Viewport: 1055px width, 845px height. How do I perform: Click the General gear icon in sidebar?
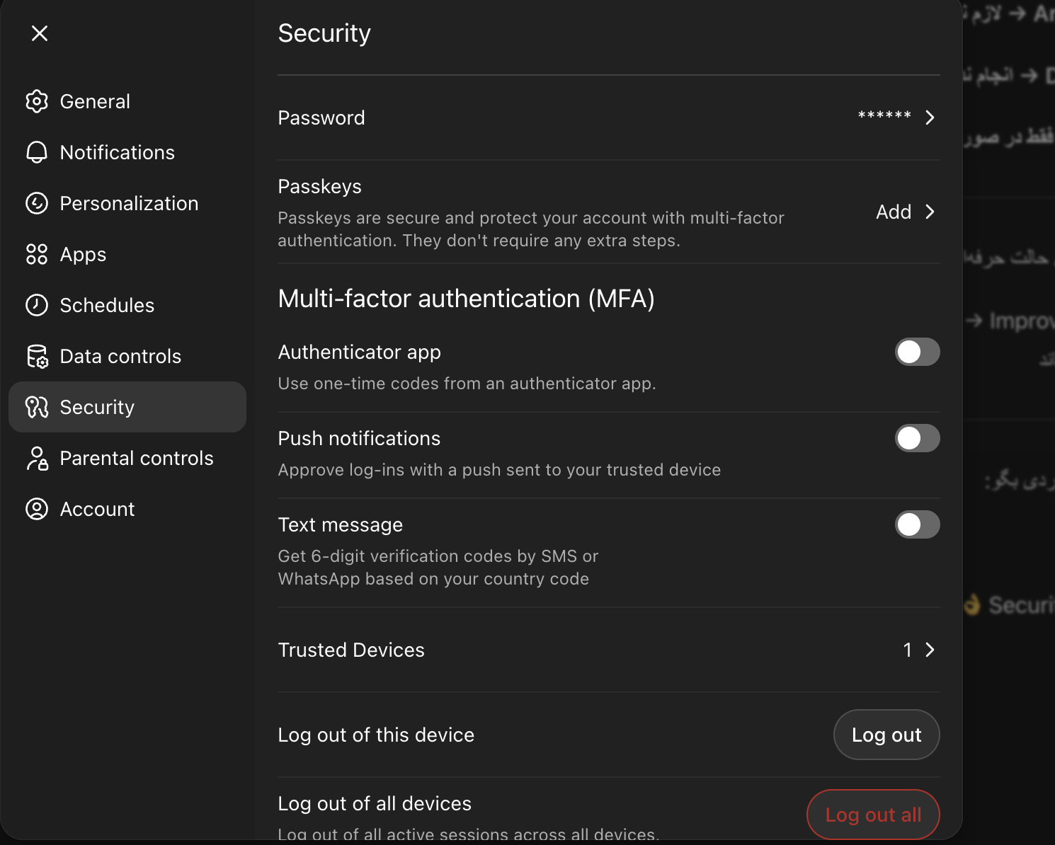[37, 101]
